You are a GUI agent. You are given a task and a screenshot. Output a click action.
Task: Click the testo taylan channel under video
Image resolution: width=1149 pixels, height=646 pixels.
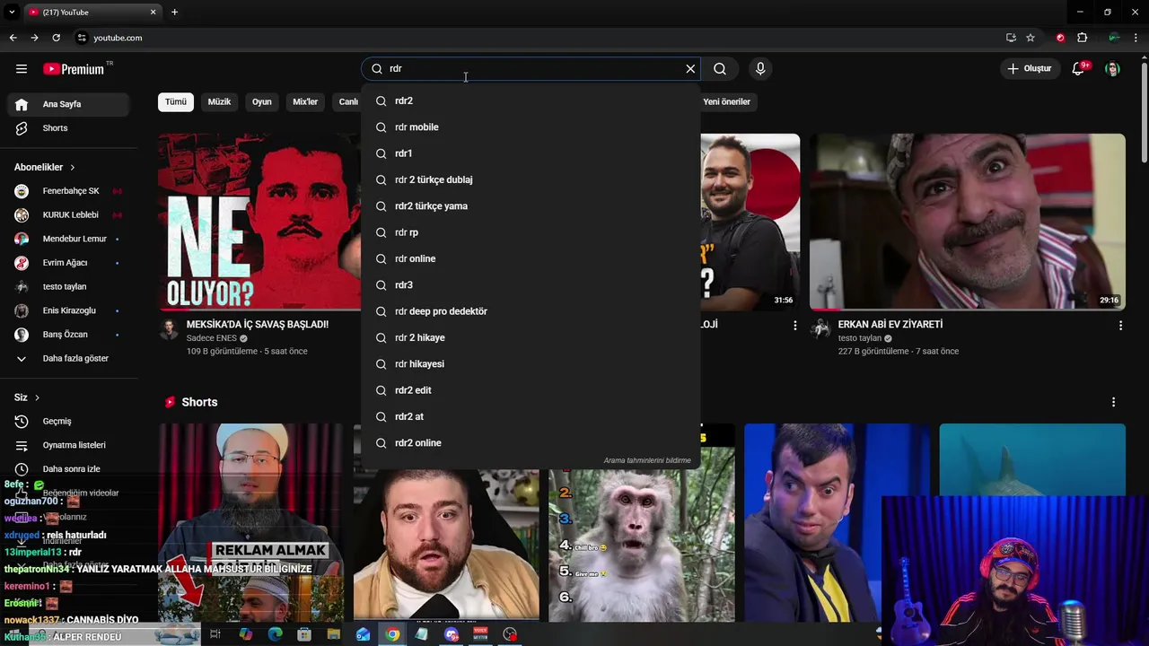pos(860,338)
